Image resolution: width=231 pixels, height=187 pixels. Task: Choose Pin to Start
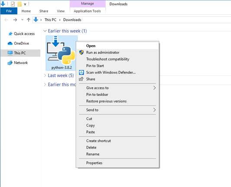[x=117, y=66]
